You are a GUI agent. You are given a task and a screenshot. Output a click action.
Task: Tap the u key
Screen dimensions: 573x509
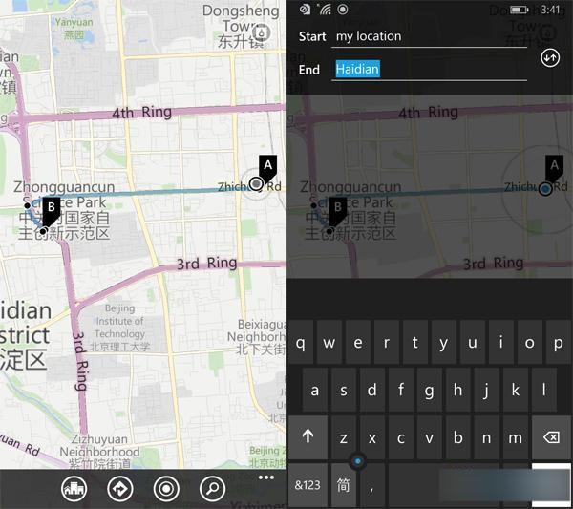click(472, 343)
